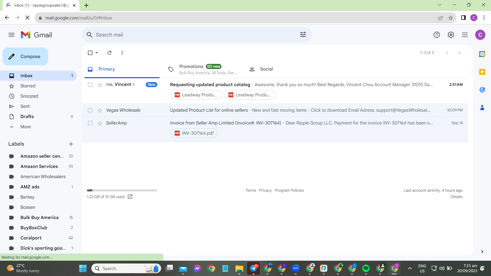Screen dimensions: 491x276
Task: Star the email from Vincent
Action: tap(100, 85)
